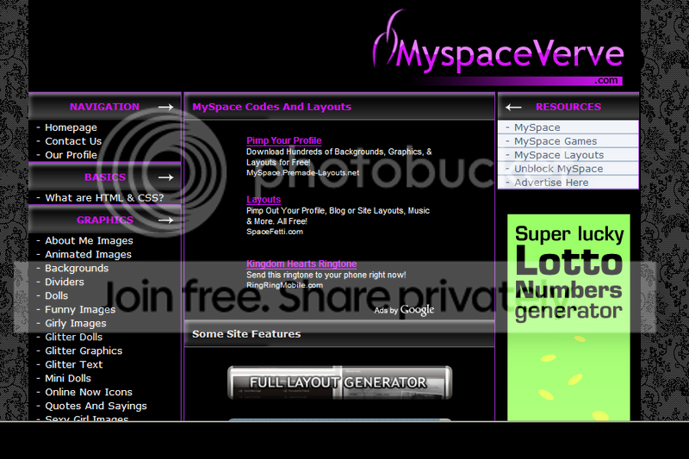Viewport: 689px width, 459px height.
Task: Open Quotes And Sayings category
Action: pyautogui.click(x=96, y=406)
